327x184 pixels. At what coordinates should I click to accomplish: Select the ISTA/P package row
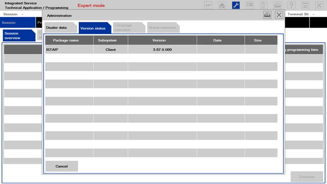click(161, 49)
